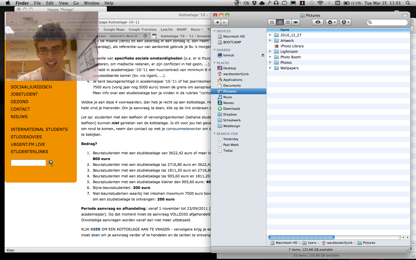Click Macintosh HD in path bar

click(284, 243)
